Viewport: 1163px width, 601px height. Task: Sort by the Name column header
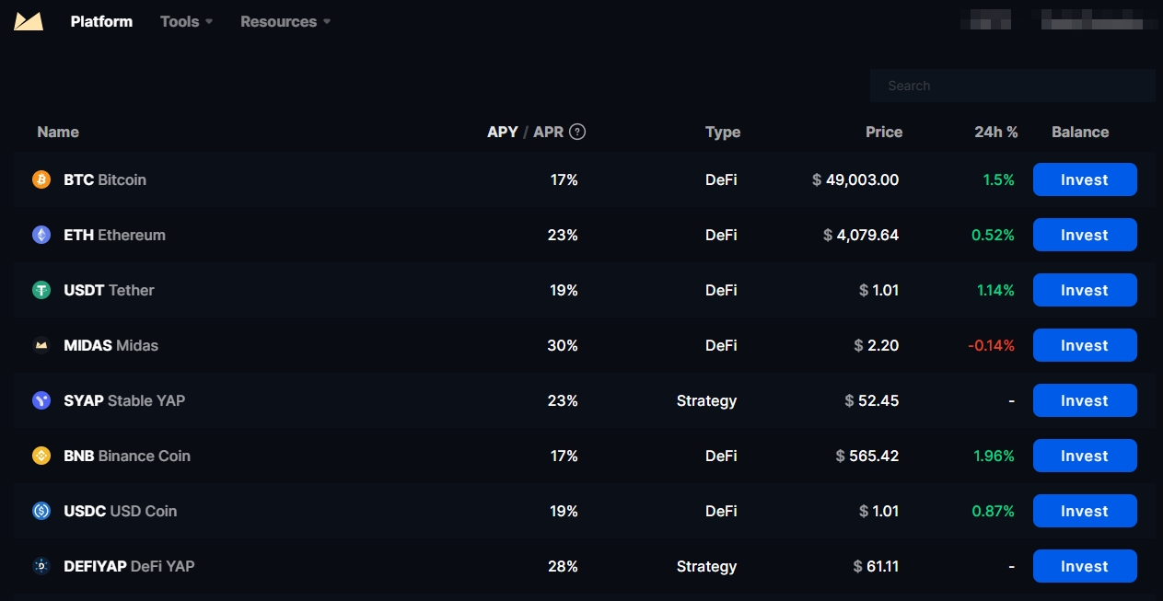58,132
